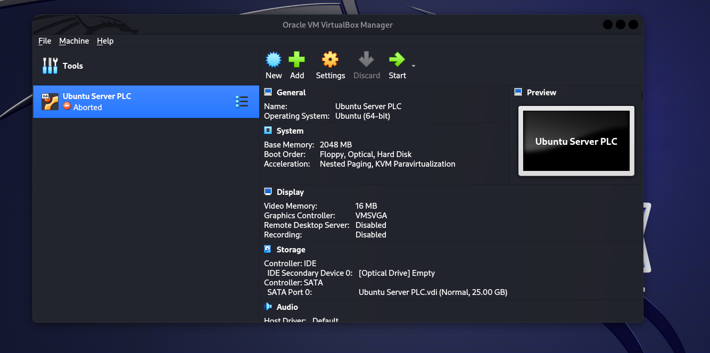710x353 pixels.
Task: Click the Audio section heading link
Action: [x=287, y=307]
